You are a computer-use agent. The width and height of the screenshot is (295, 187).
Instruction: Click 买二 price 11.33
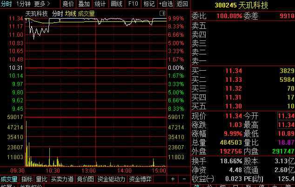(x=234, y=80)
